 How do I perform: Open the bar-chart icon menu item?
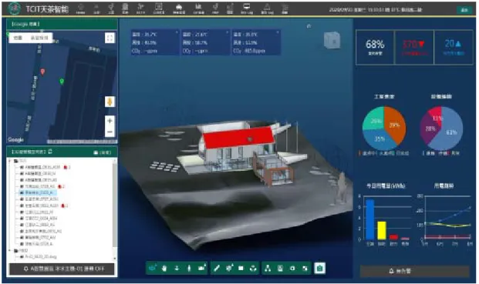198,8
